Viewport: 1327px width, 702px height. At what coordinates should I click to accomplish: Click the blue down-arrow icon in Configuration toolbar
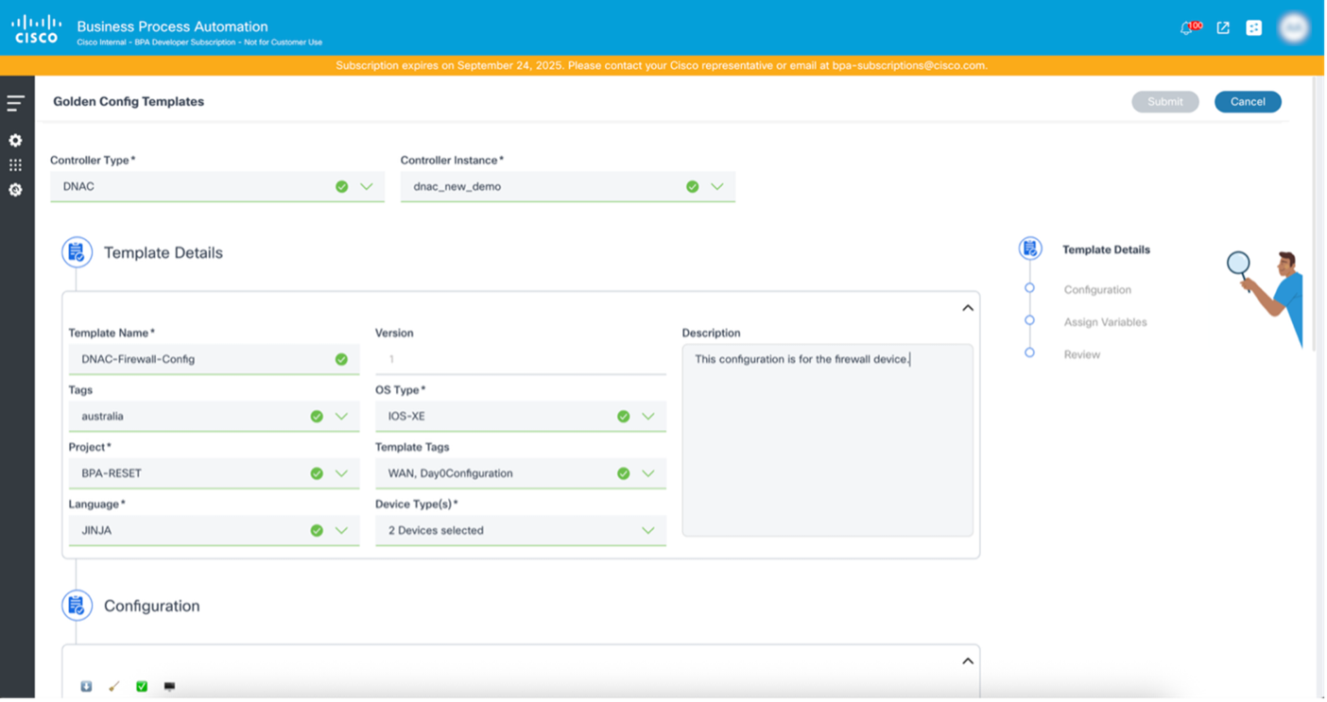[86, 687]
